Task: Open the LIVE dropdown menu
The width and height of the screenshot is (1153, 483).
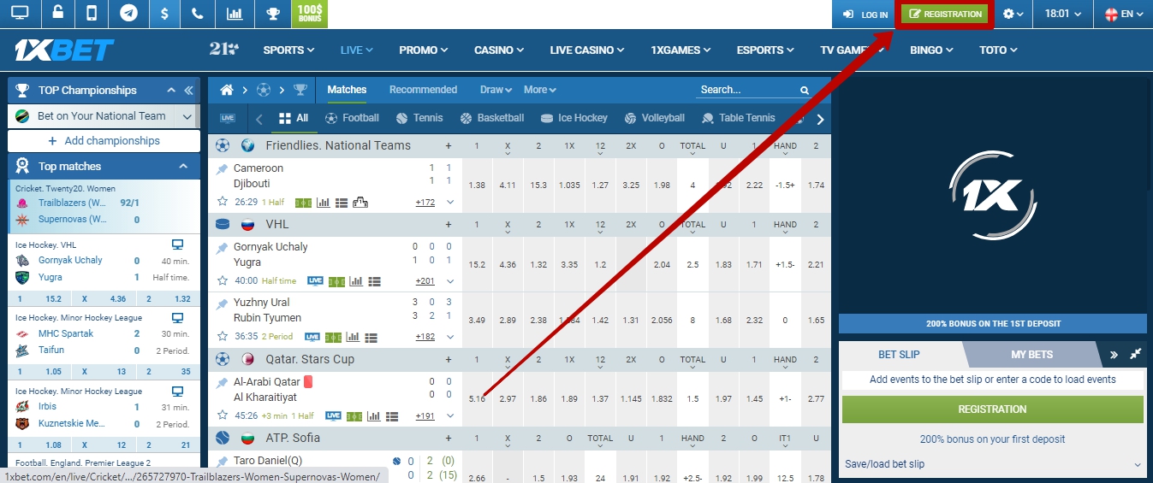Action: [x=356, y=50]
